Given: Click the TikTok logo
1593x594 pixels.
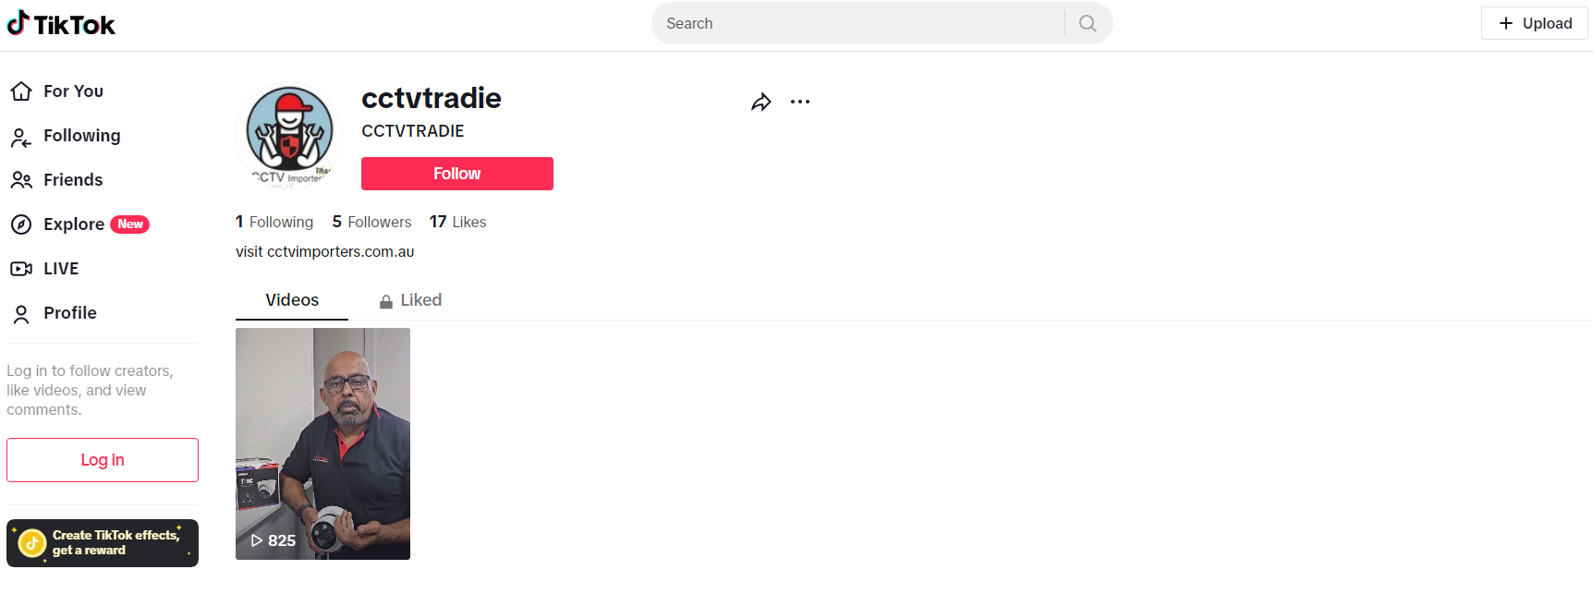Looking at the screenshot, I should (61, 24).
